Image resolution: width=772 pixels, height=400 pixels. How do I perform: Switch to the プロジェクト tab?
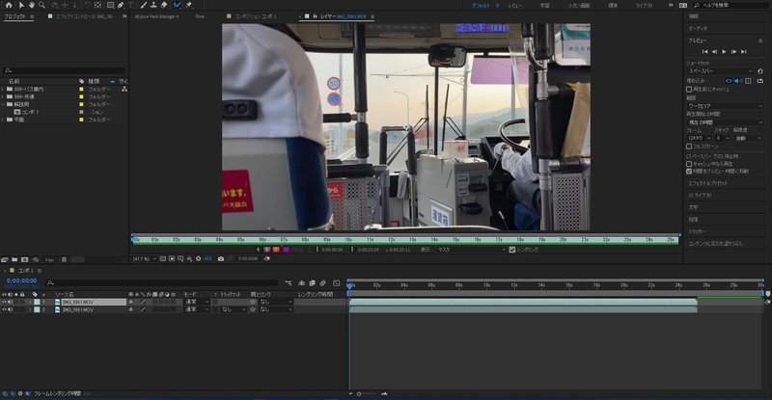[15, 16]
